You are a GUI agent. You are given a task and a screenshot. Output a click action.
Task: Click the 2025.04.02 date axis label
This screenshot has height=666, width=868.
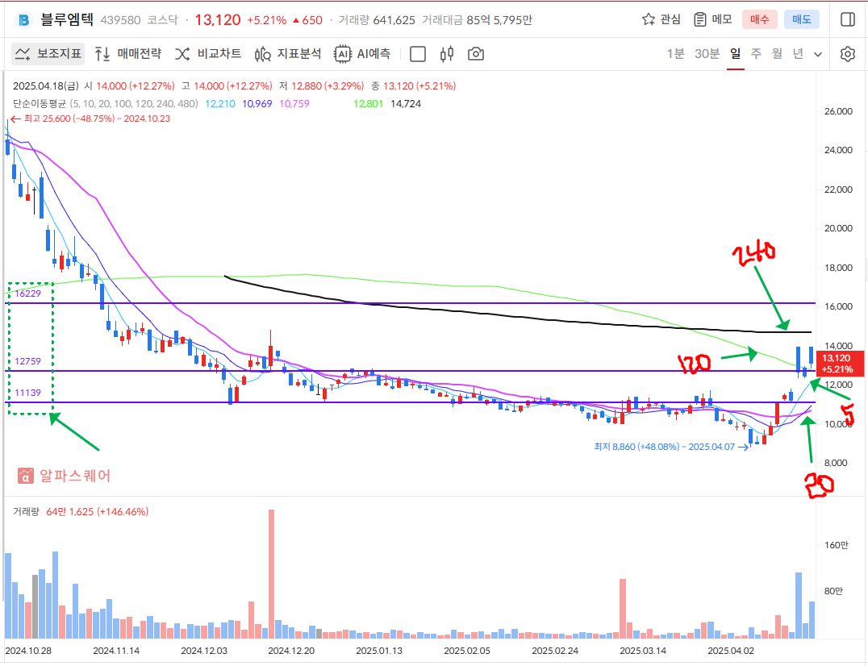point(731,651)
